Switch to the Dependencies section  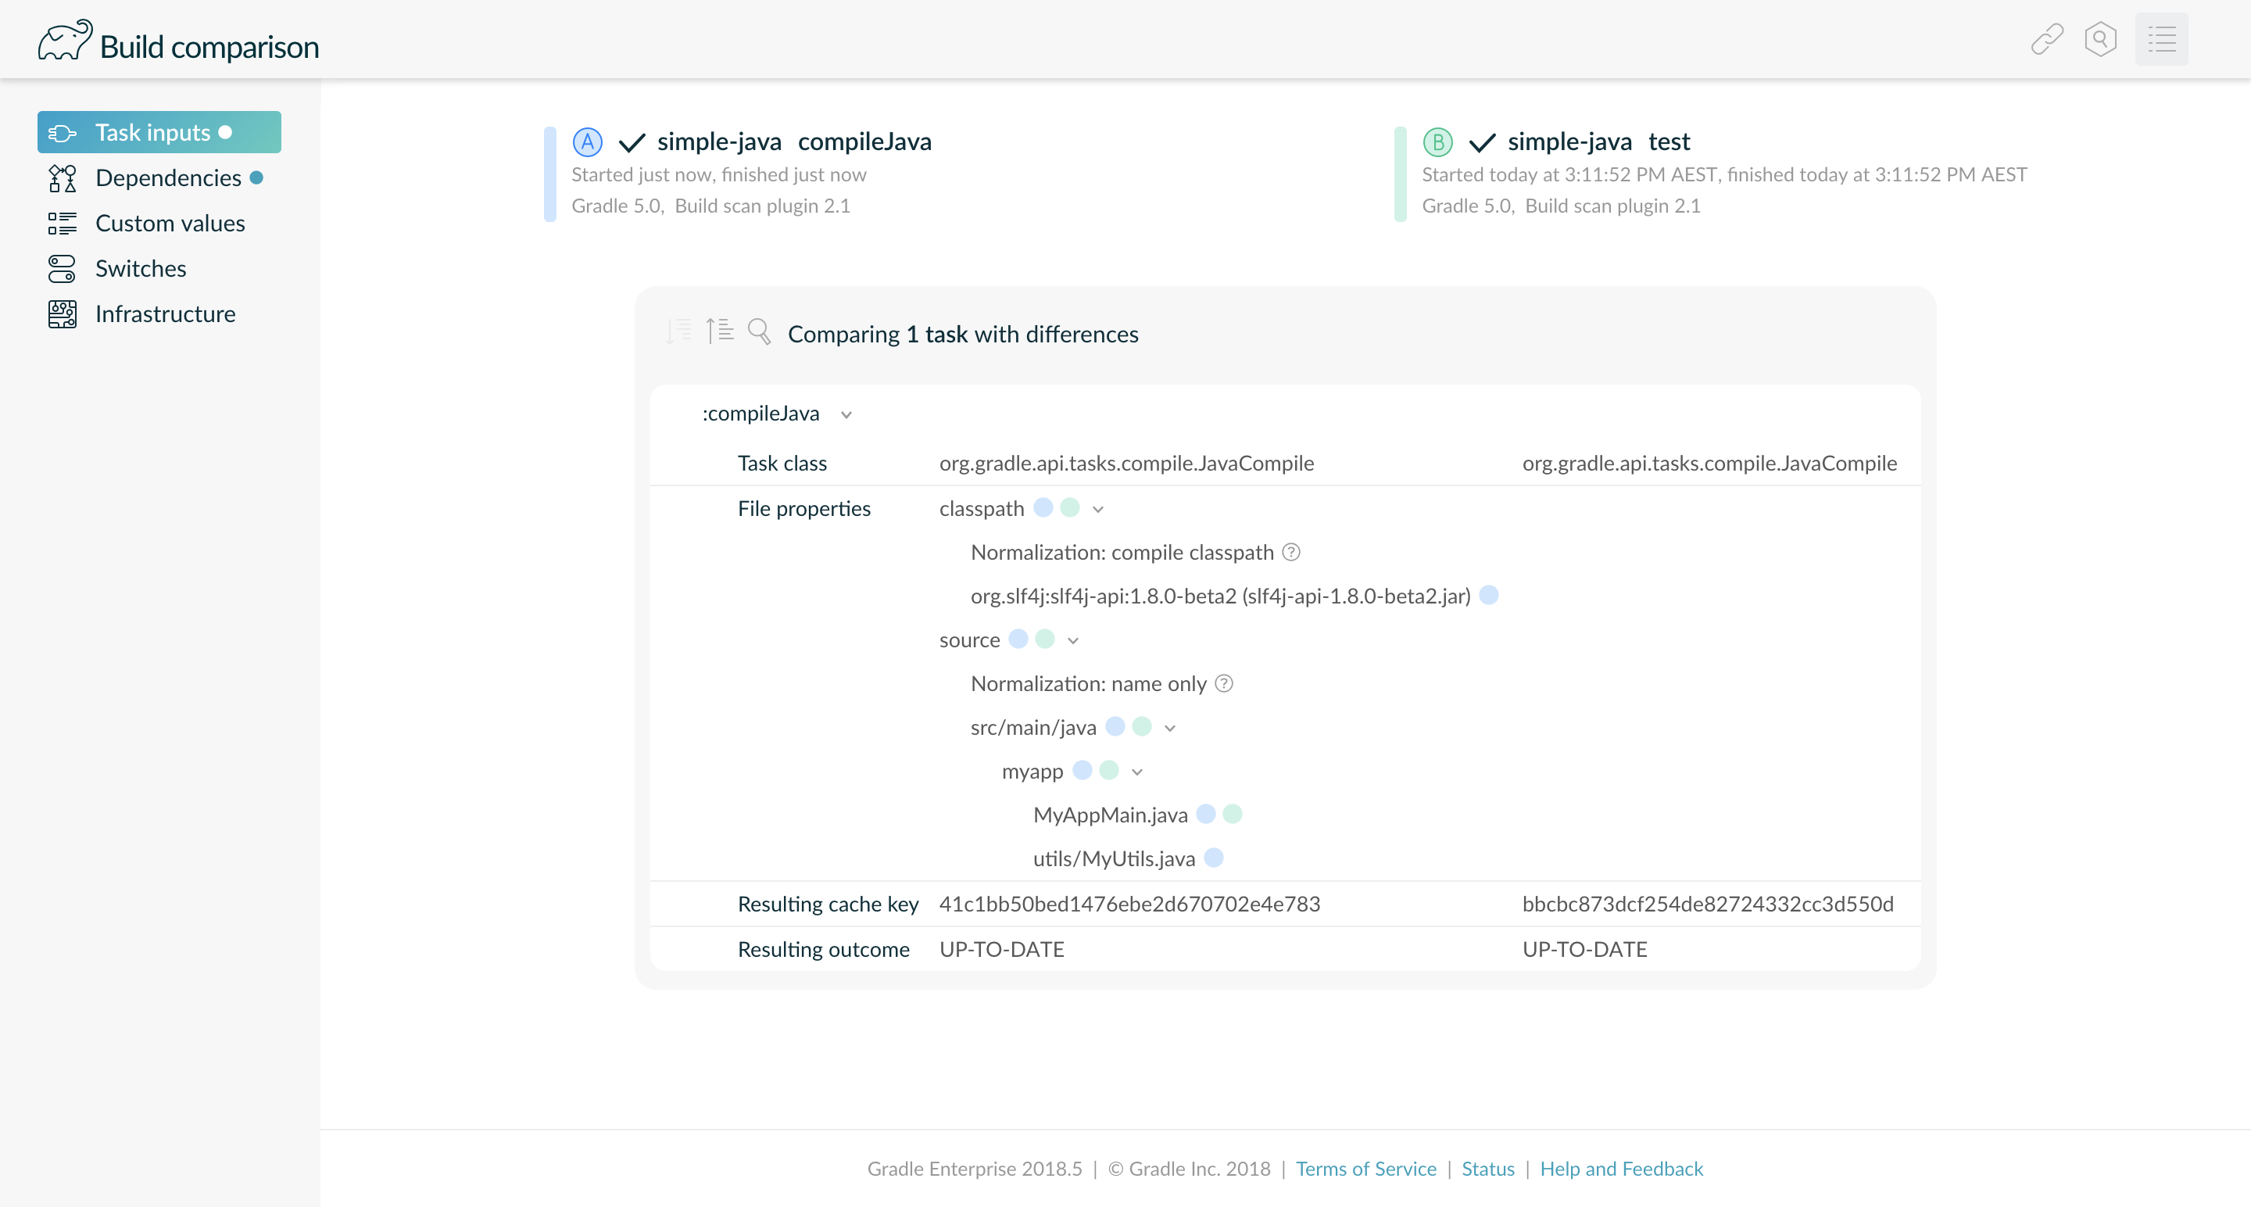168,178
